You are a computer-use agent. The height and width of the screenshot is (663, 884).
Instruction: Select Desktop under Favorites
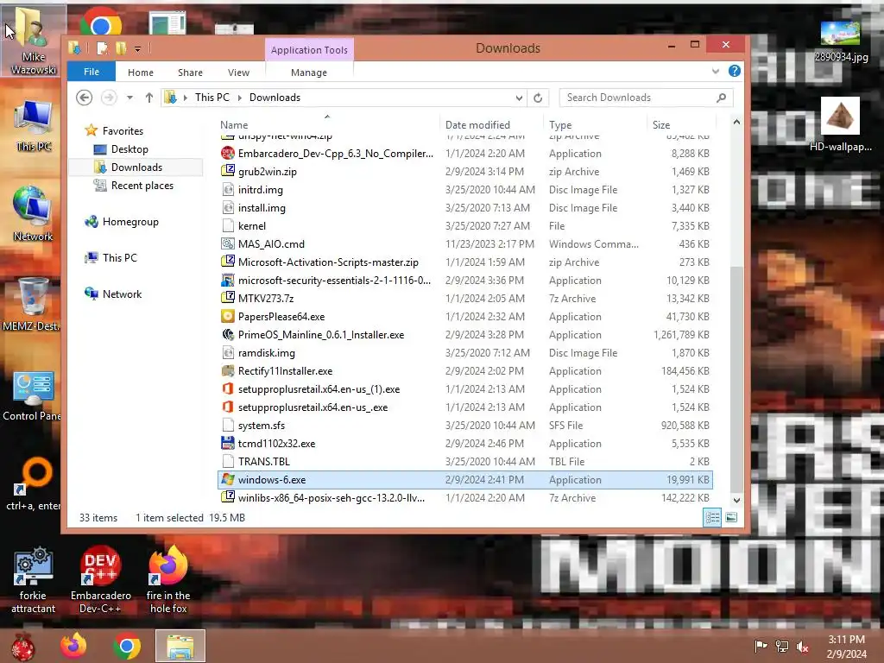pos(129,148)
